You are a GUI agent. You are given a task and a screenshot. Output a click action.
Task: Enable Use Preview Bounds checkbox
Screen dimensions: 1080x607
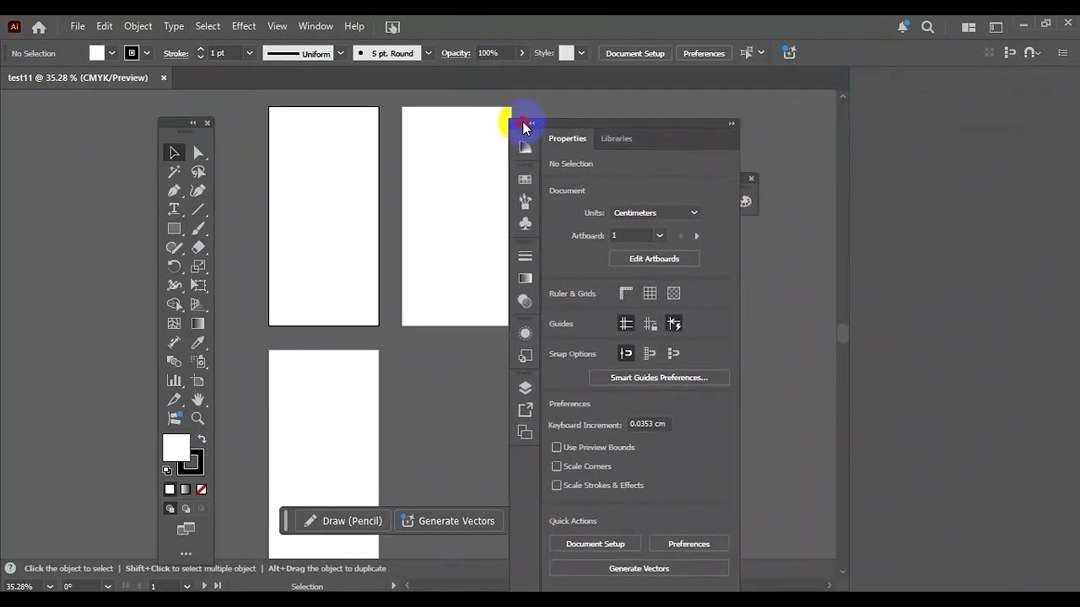tap(556, 447)
